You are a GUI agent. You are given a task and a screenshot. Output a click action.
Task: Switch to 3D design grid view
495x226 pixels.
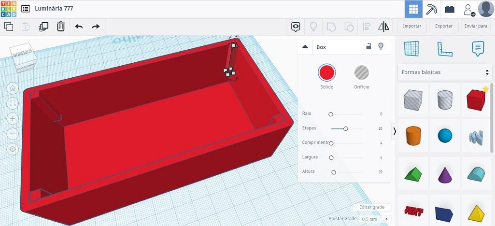click(x=413, y=9)
